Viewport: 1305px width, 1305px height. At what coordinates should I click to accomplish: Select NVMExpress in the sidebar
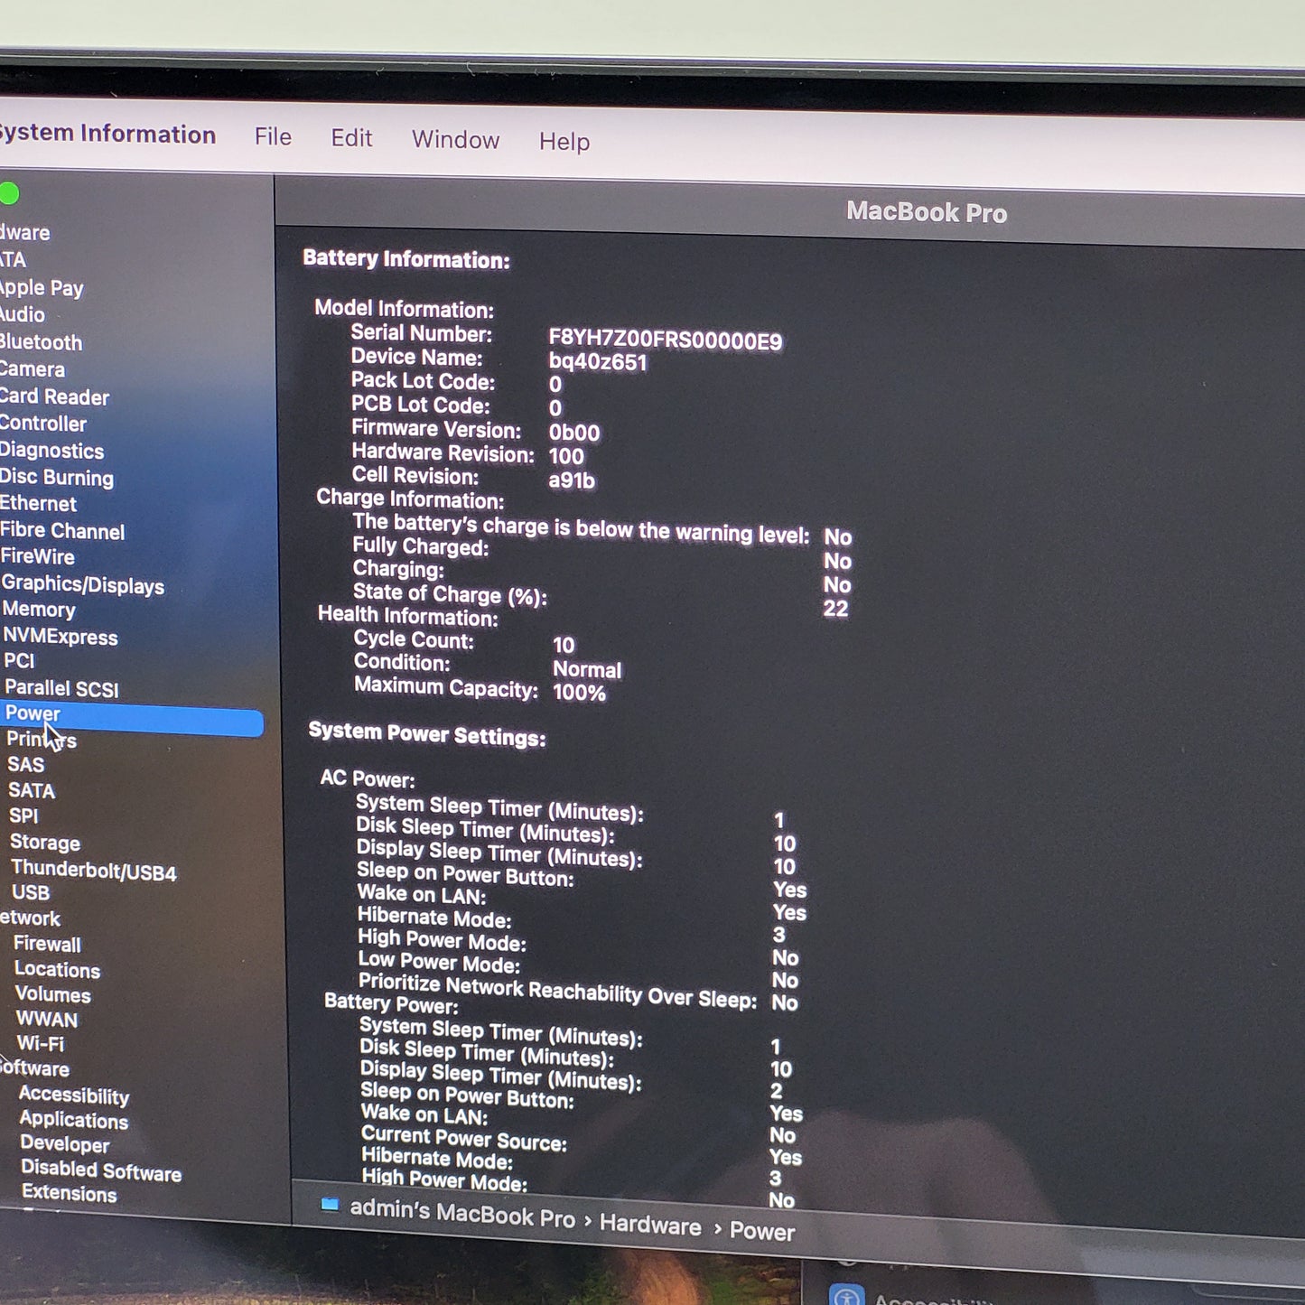coord(61,637)
